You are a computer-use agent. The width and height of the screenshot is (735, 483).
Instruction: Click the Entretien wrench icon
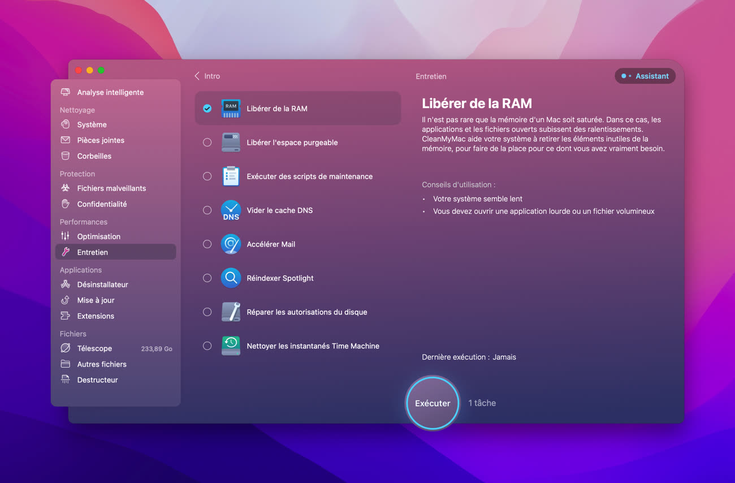tap(66, 252)
